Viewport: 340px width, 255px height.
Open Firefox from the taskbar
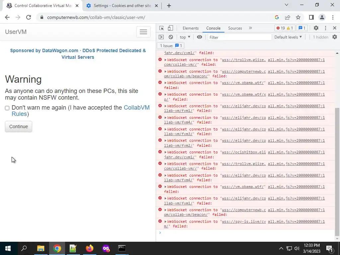[89, 248]
